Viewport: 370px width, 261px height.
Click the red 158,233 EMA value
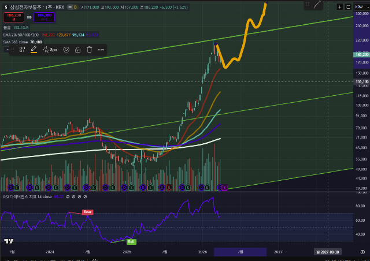point(48,35)
